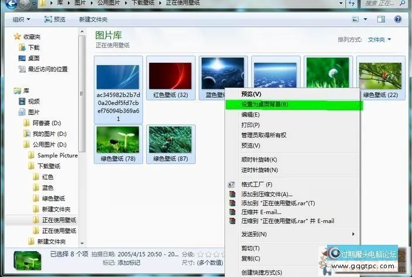Image resolution: width=412 pixels, height=277 pixels.
Task: Click 下载壁纸 in the address breadcrumb
Action: click(143, 3)
